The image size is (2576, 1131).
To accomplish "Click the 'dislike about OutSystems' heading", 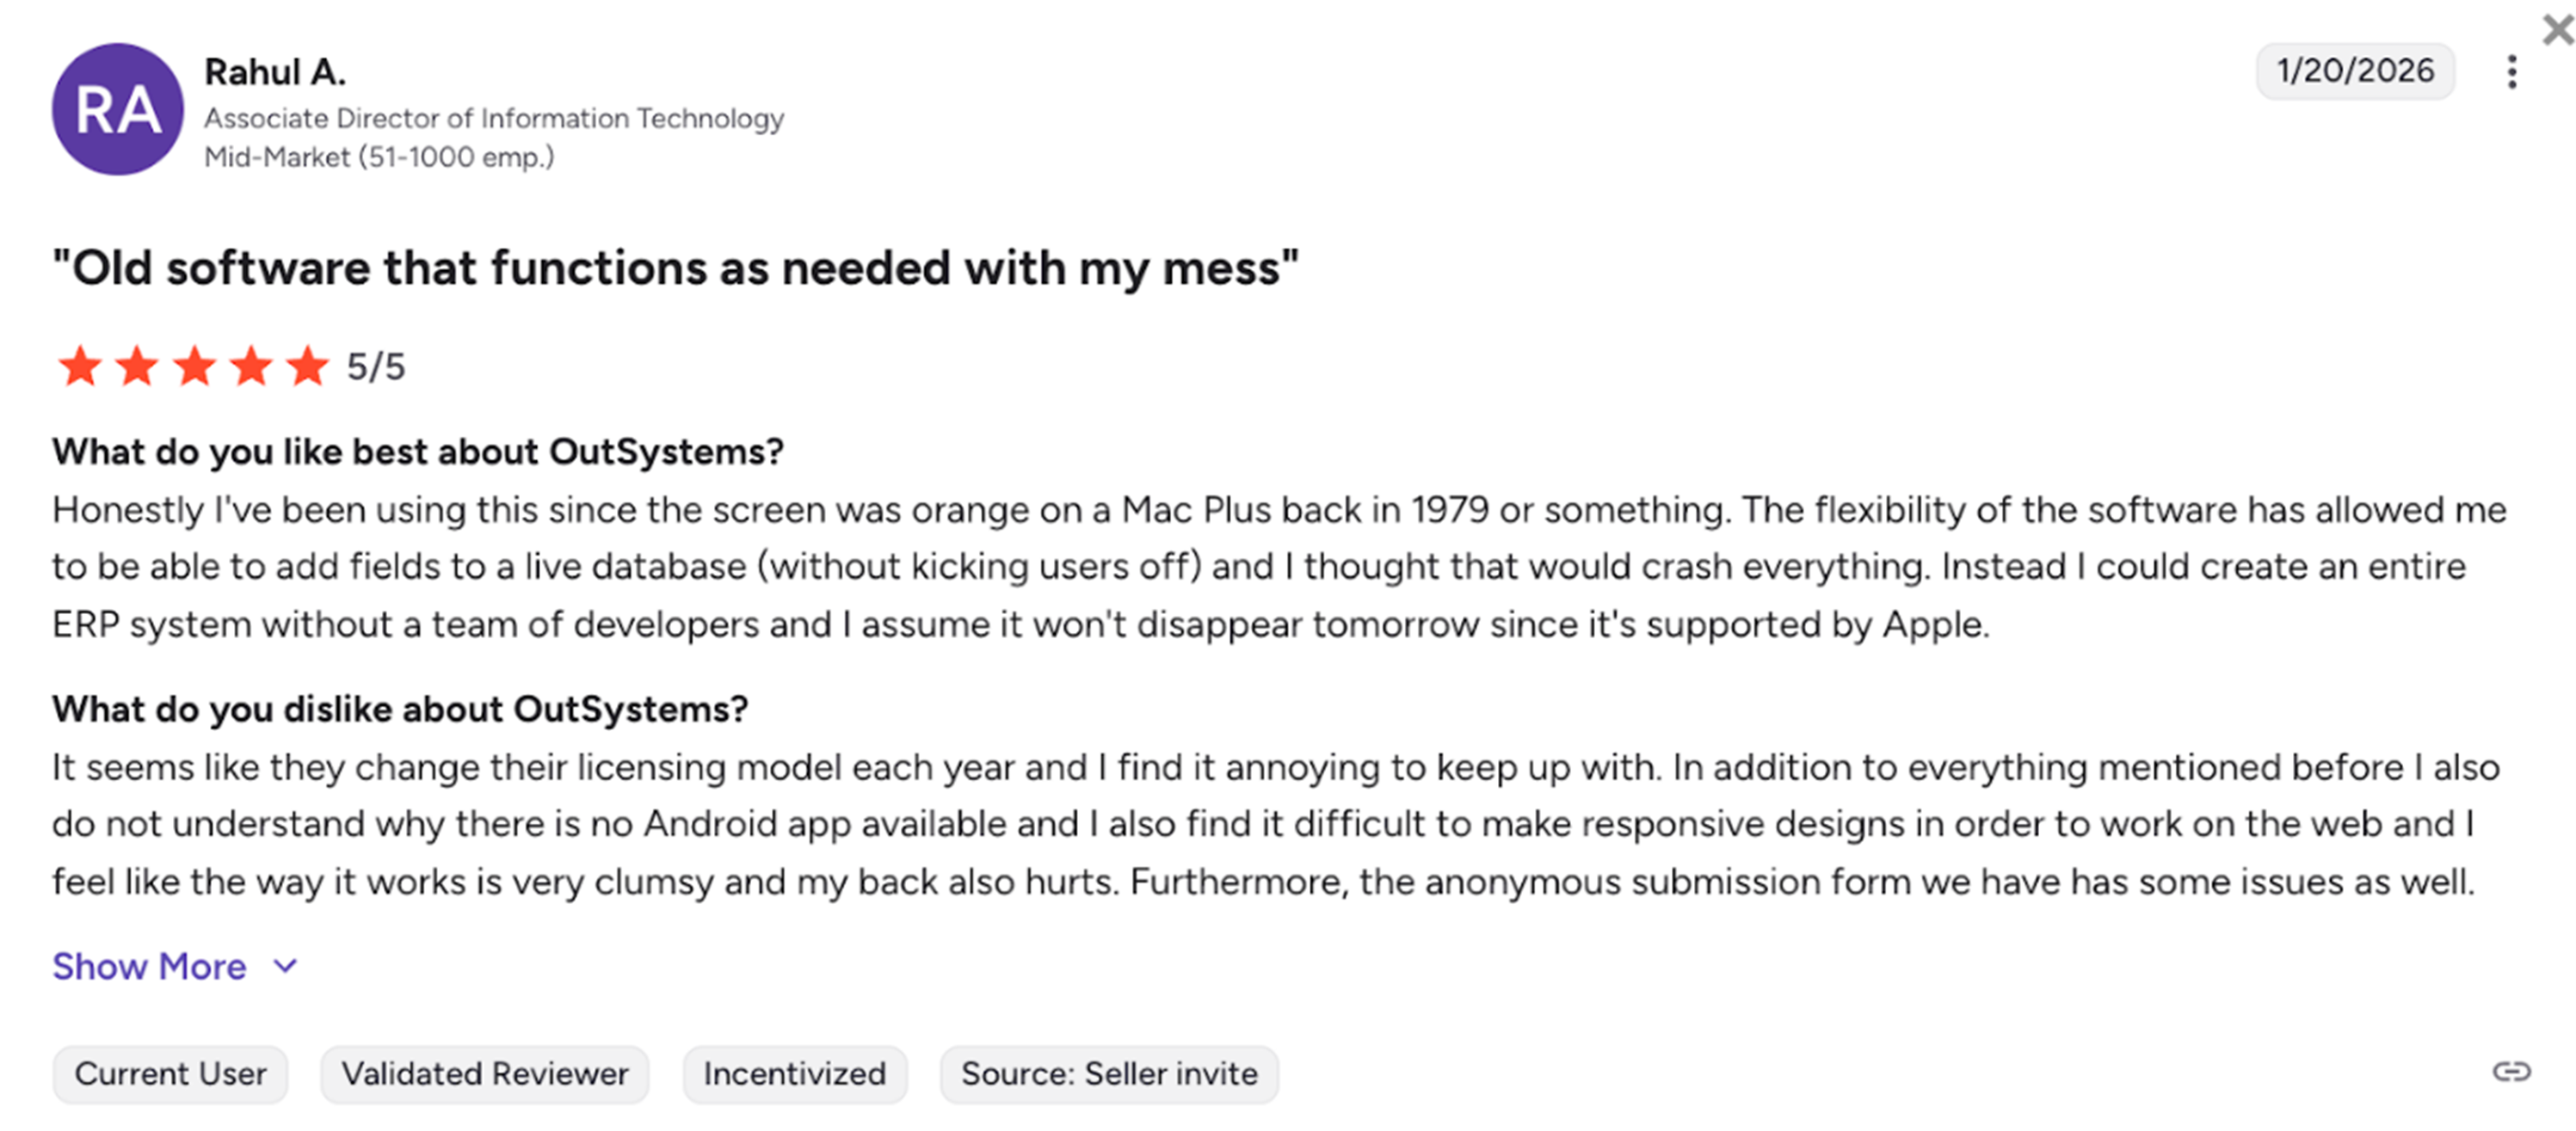I will [400, 709].
